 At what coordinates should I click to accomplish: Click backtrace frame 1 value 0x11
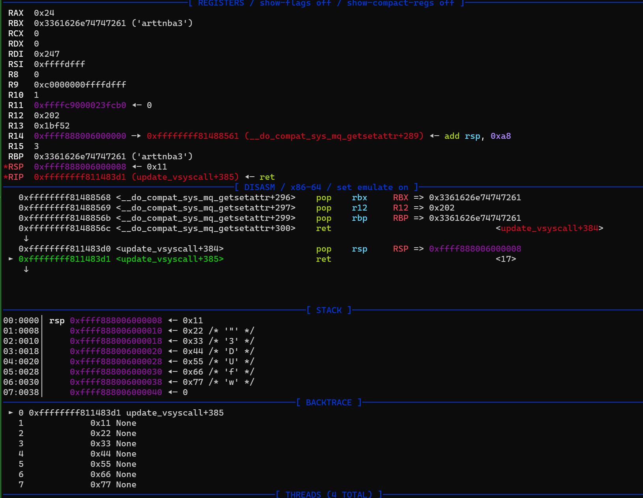100,423
